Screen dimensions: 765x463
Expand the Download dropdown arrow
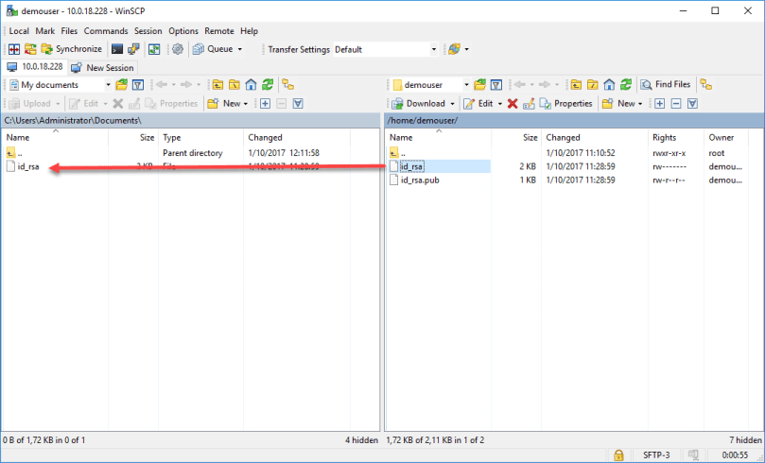(x=452, y=104)
